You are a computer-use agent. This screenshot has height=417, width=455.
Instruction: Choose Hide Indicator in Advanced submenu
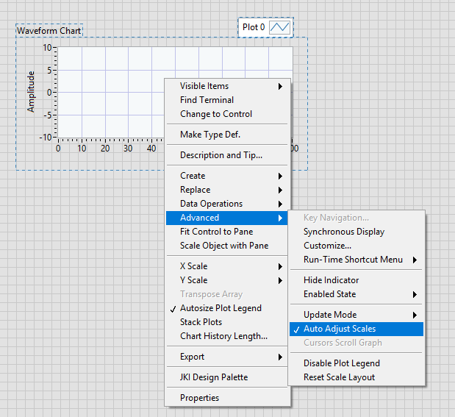click(x=331, y=280)
